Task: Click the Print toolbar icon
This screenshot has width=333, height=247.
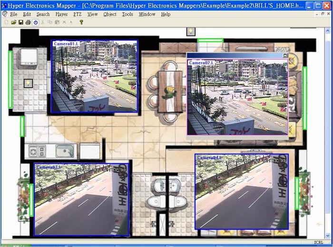Action: pos(28,22)
